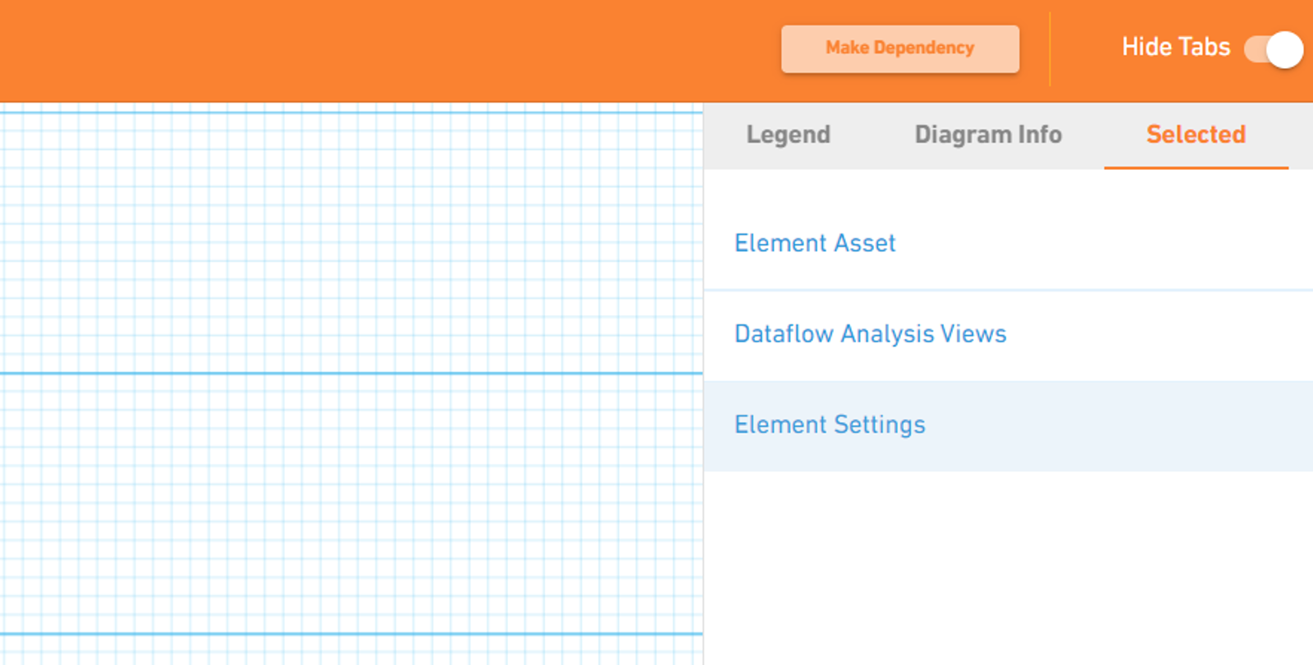
Task: Click the topmost thick horizontal canvas grid line
Action: 345,112
